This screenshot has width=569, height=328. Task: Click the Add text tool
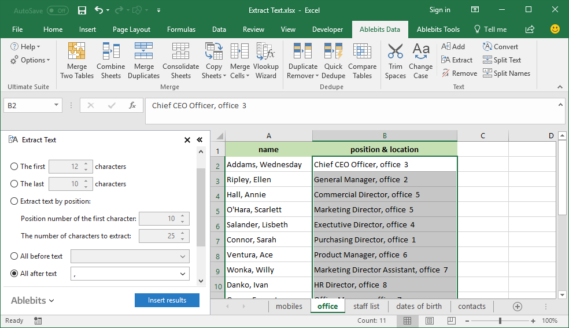coord(453,46)
